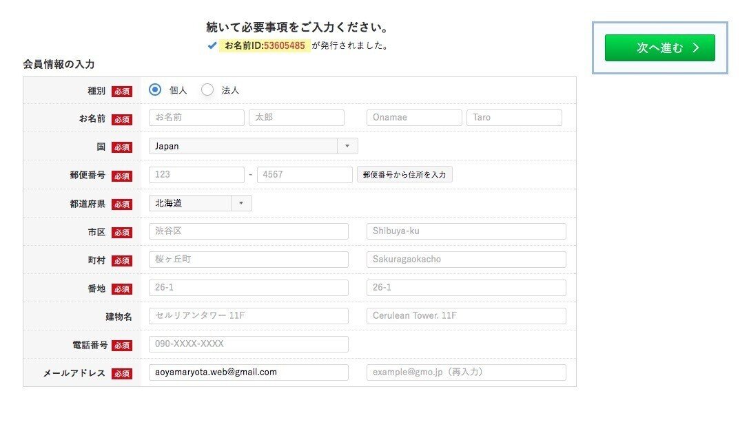Click the が発行されました text
This screenshot has width=749, height=442.
tap(349, 46)
